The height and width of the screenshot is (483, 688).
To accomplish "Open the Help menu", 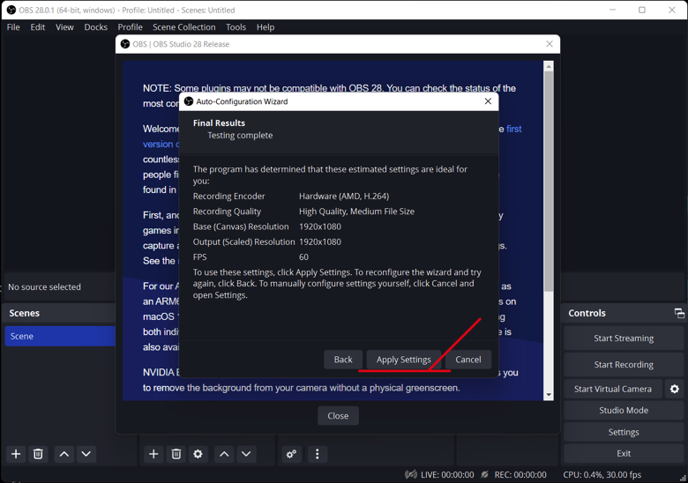I will pos(265,26).
